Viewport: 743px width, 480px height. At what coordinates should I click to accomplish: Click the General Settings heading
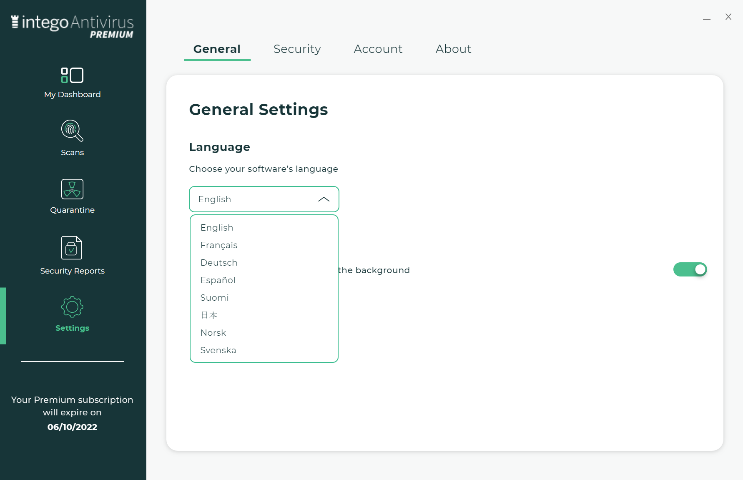[259, 110]
